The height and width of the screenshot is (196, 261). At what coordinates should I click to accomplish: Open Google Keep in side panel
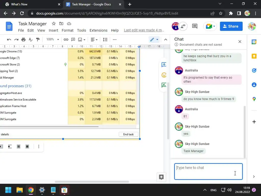pyautogui.click(x=254, y=56)
